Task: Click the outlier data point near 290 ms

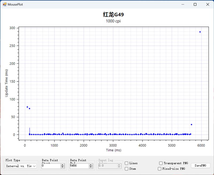Action: 200,32
